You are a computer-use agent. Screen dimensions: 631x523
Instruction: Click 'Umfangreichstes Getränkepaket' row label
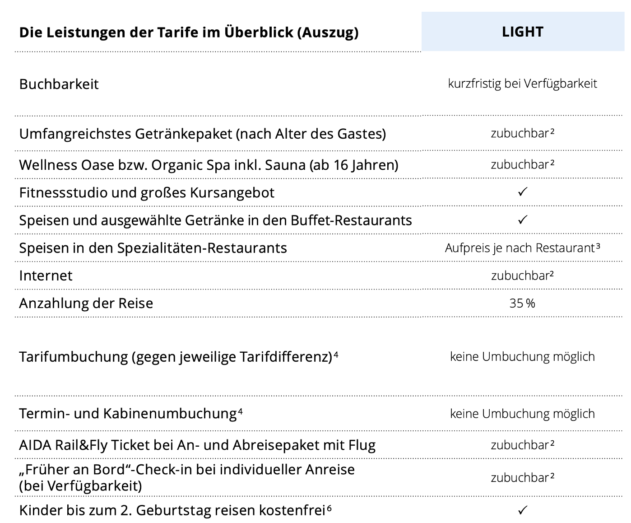(x=202, y=134)
